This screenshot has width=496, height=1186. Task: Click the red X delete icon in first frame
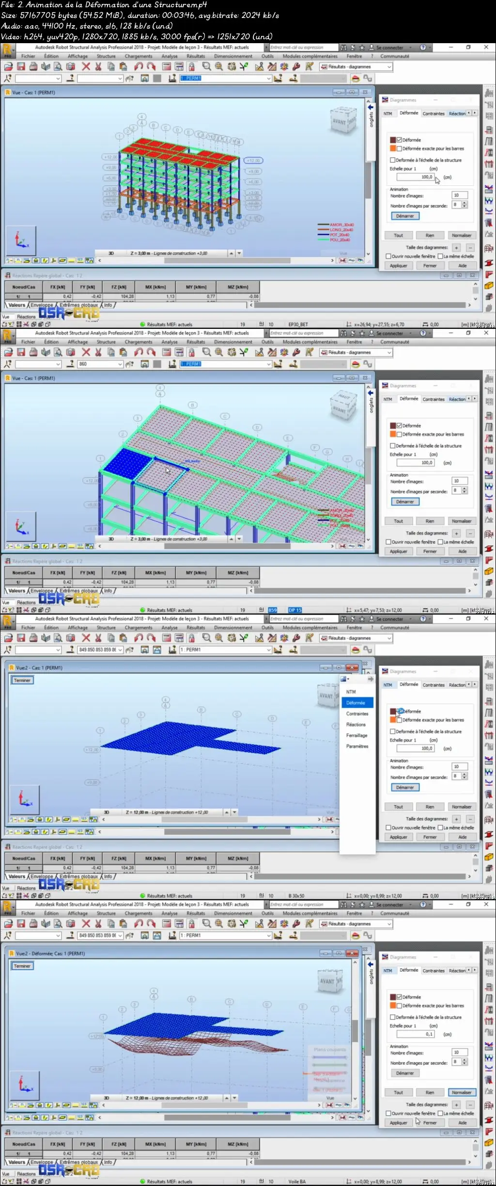click(x=86, y=66)
